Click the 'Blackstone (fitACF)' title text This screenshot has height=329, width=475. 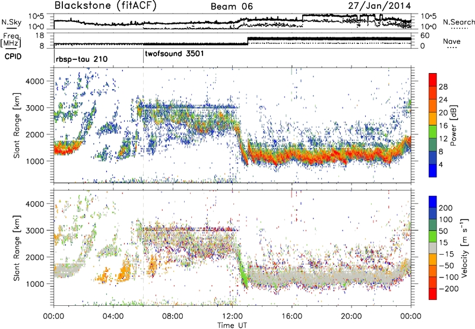click(x=106, y=6)
